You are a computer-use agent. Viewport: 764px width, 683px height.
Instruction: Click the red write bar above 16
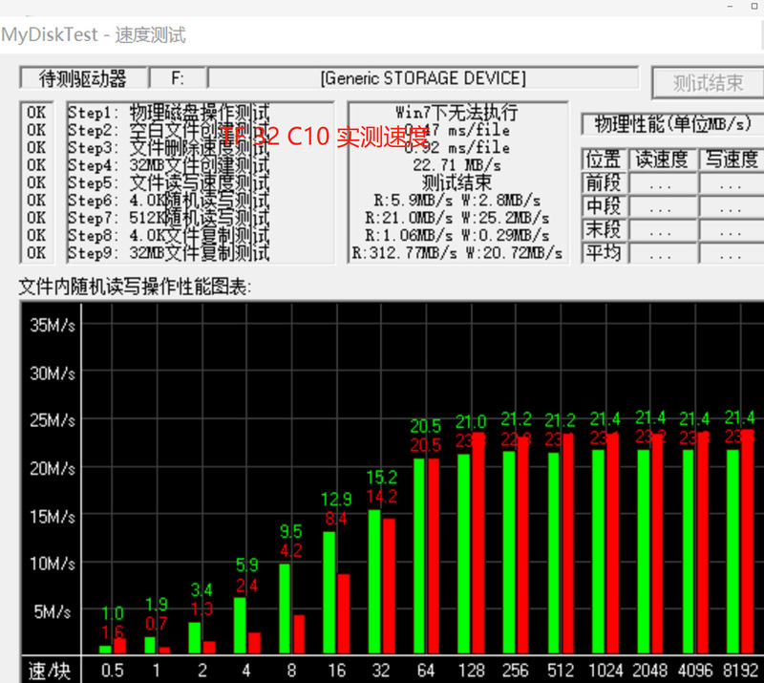344,614
